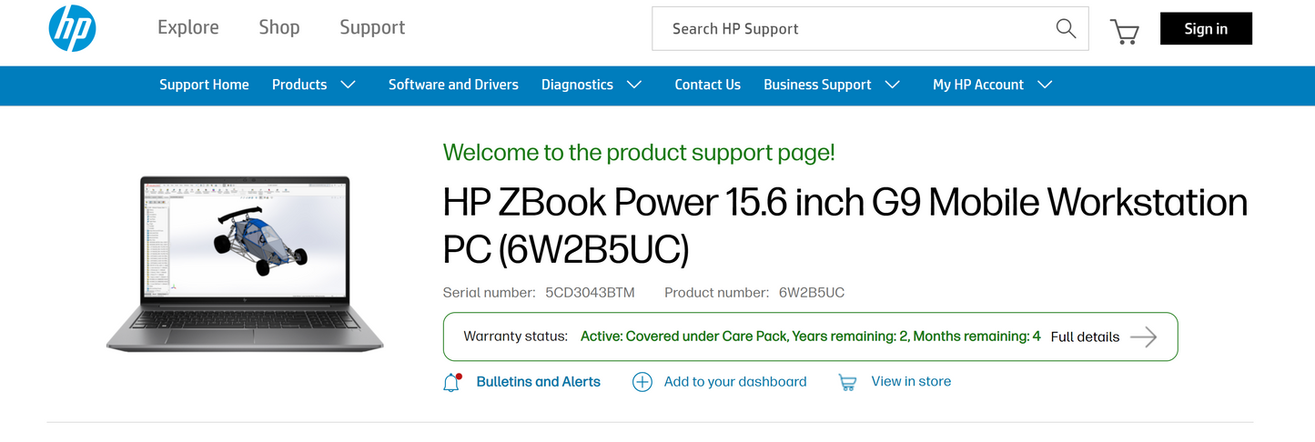Click the View in store cart icon
1315x442 pixels.
coord(848,382)
